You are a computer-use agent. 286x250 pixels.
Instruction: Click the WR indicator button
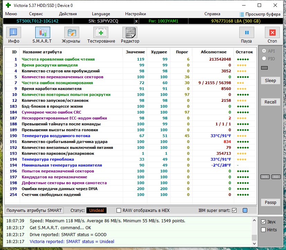[265, 177]
